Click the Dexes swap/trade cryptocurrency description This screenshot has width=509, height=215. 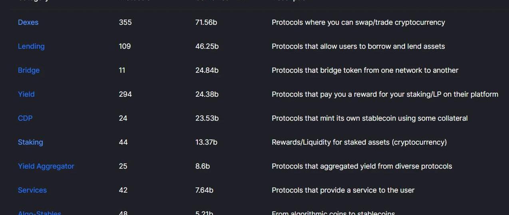[x=358, y=22]
